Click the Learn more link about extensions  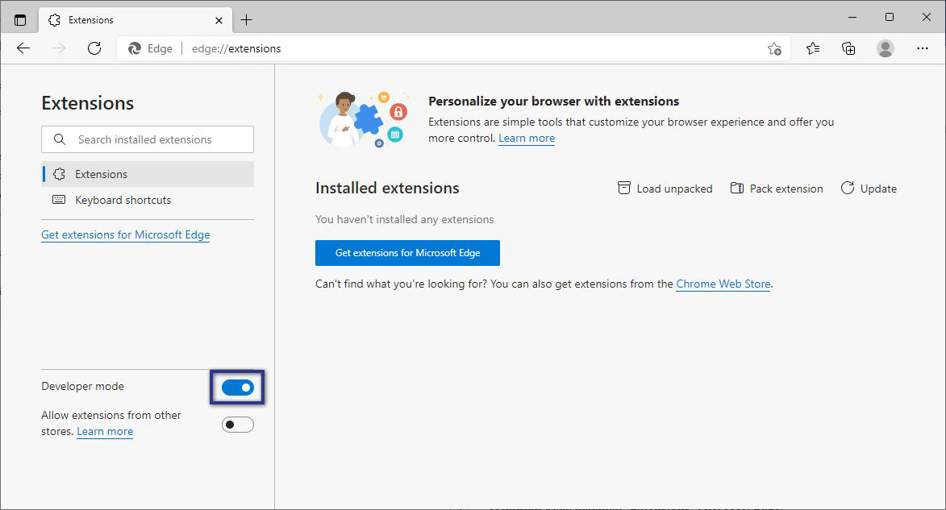527,138
